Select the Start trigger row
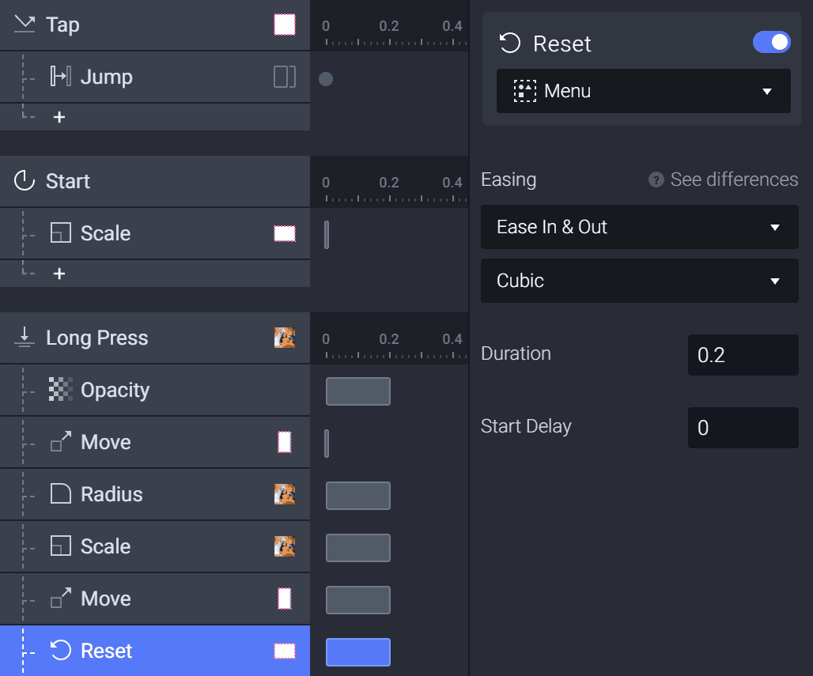Image resolution: width=813 pixels, height=676 pixels. [x=155, y=181]
